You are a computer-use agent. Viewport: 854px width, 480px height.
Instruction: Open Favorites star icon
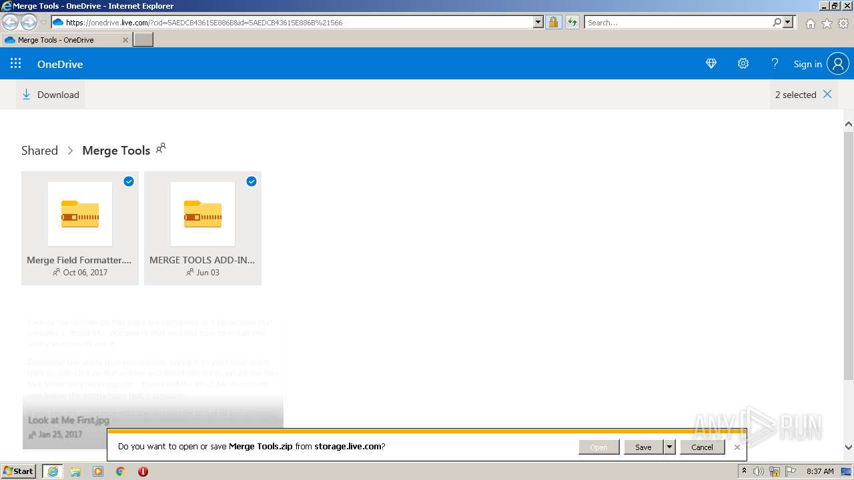coord(827,23)
